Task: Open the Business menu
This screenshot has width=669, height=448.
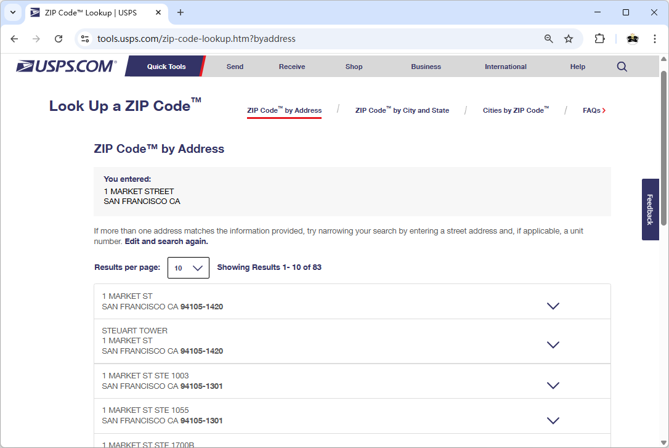Action: [x=426, y=67]
